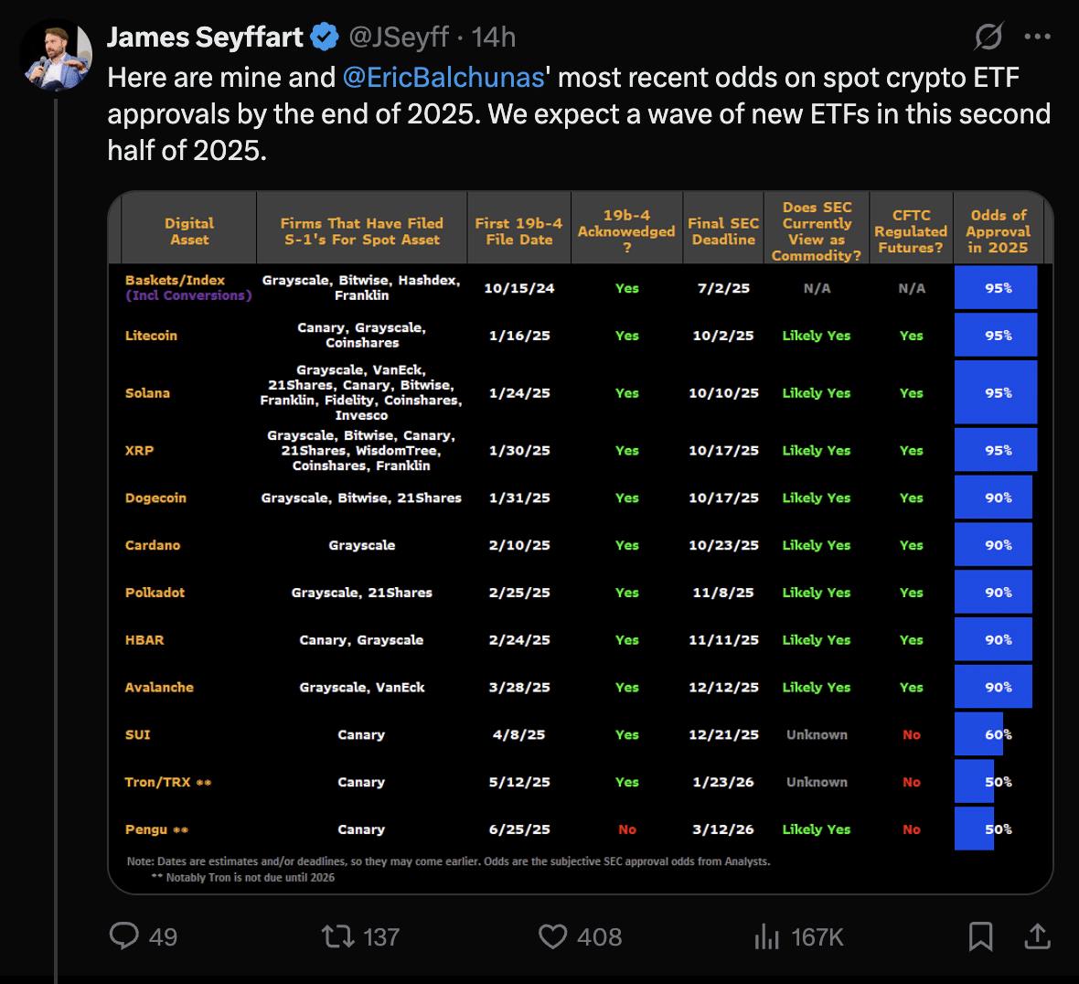This screenshot has height=984, width=1079.
Task: Bookmark the post
Action: pos(980,936)
